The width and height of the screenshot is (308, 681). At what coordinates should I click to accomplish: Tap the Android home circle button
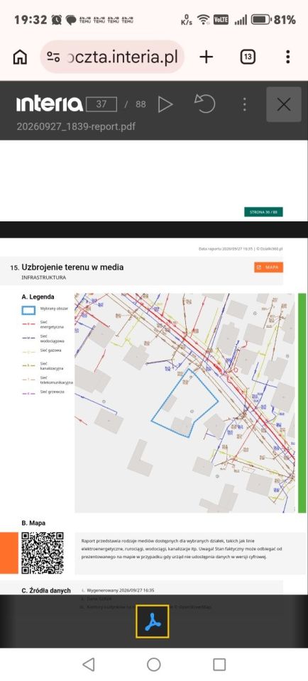(154, 664)
